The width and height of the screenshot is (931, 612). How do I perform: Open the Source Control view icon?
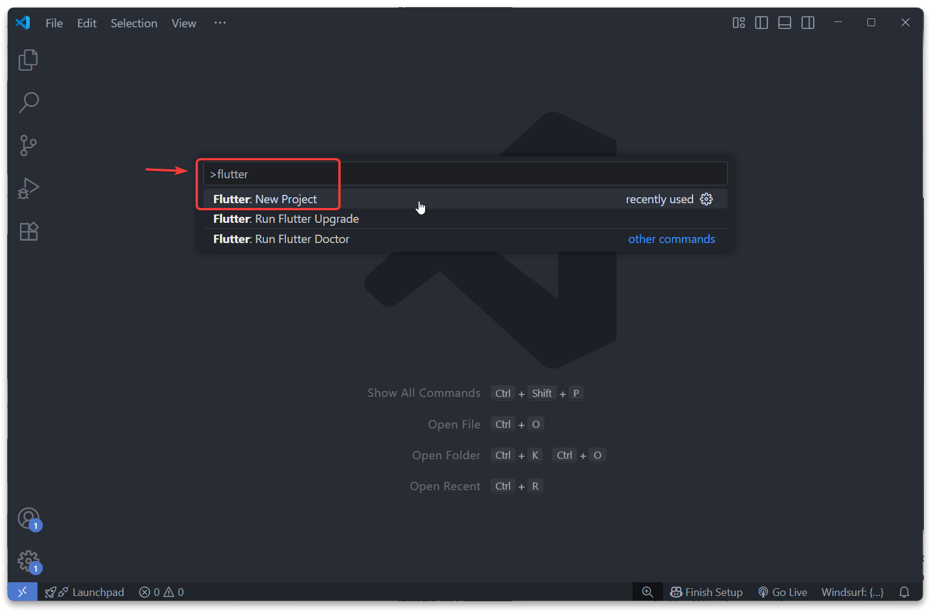click(28, 145)
